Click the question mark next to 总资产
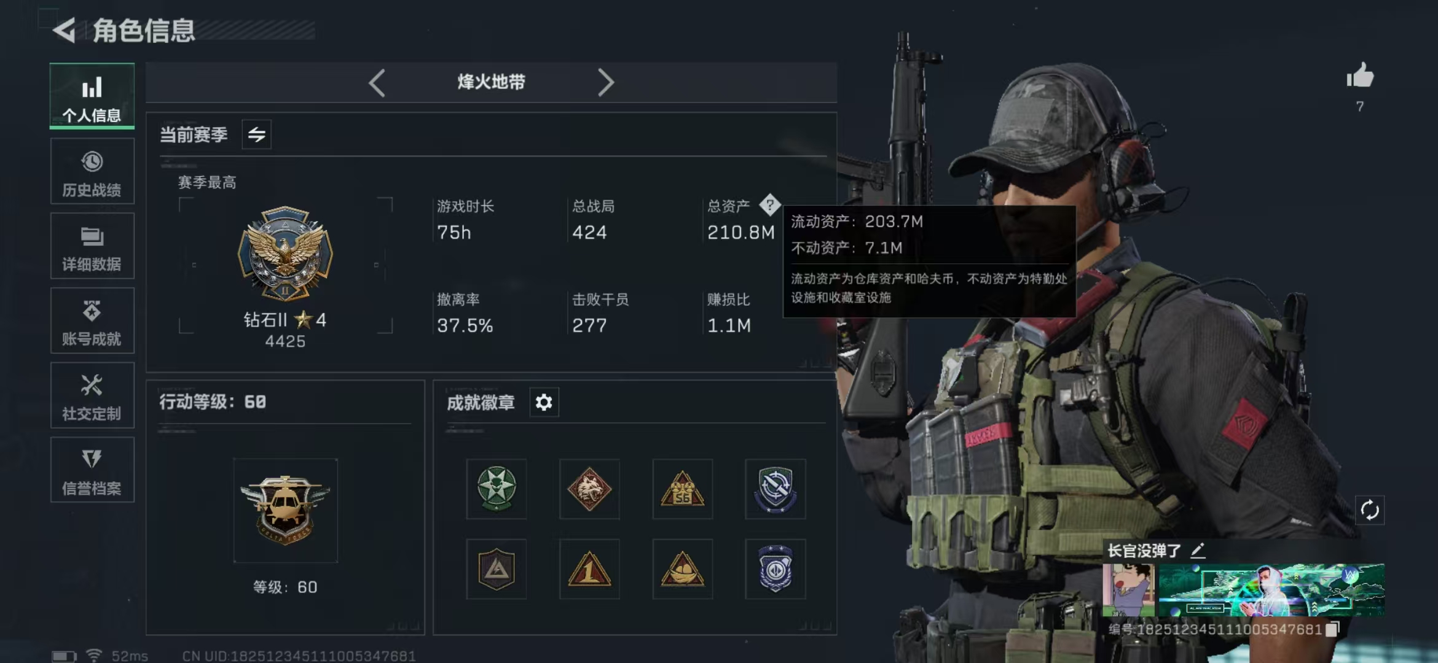This screenshot has height=663, width=1438. click(x=769, y=205)
